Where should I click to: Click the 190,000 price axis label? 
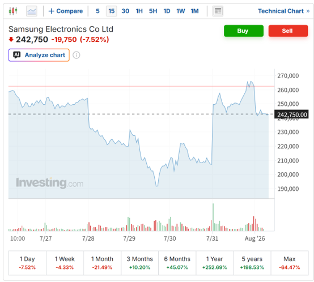click(288, 189)
